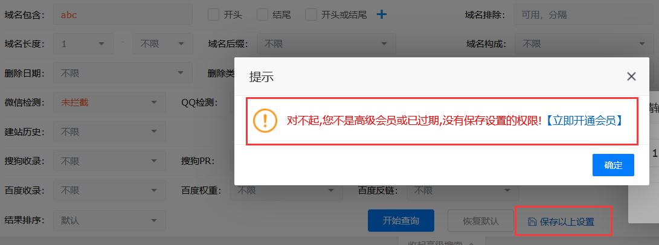Click the 确定 button in the dialog

click(x=613, y=165)
